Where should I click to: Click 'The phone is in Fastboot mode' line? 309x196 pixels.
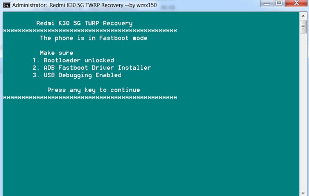pos(93,38)
